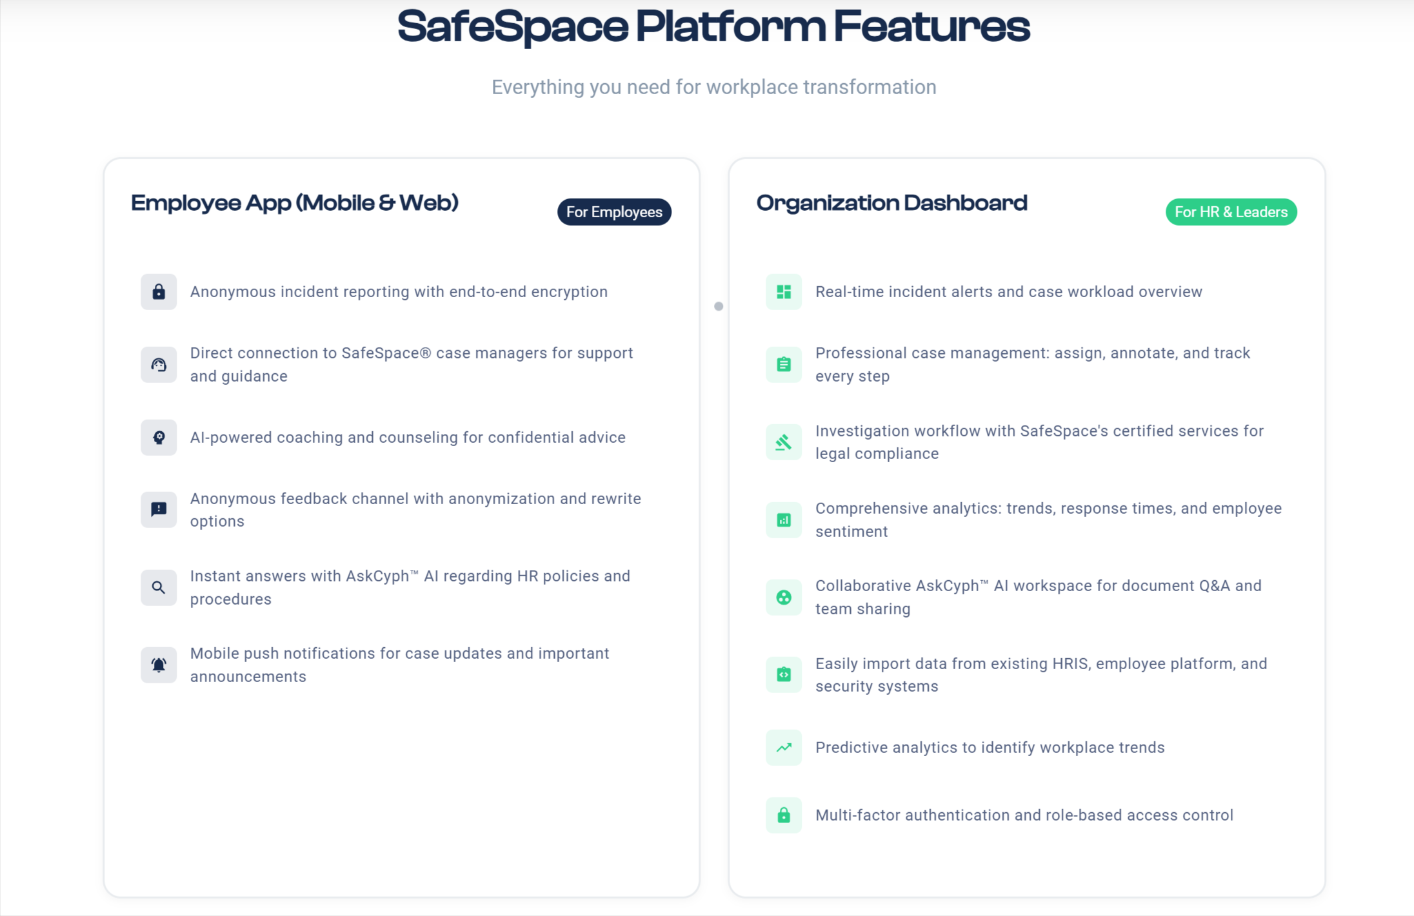Click the green gavel investigation icon
Screen dimensions: 1414x916
pyautogui.click(x=784, y=442)
